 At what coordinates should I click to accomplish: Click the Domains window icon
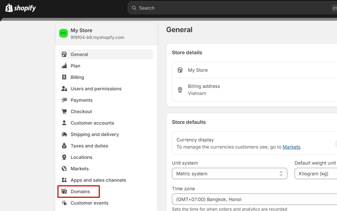tap(64, 191)
